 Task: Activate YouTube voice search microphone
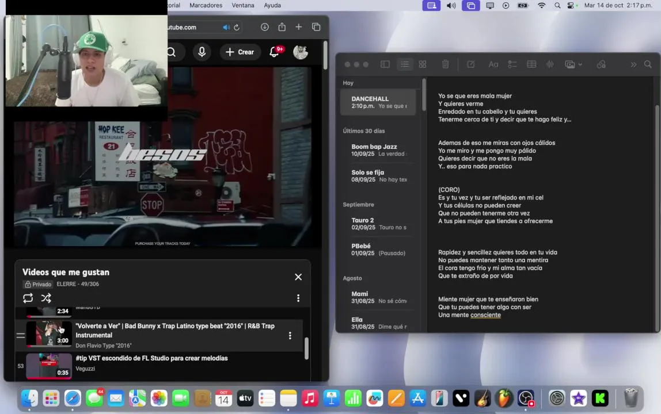click(202, 52)
